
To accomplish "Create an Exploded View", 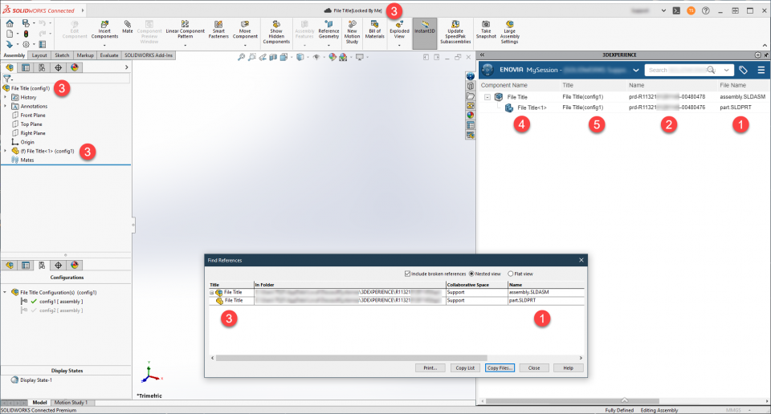I will click(399, 30).
